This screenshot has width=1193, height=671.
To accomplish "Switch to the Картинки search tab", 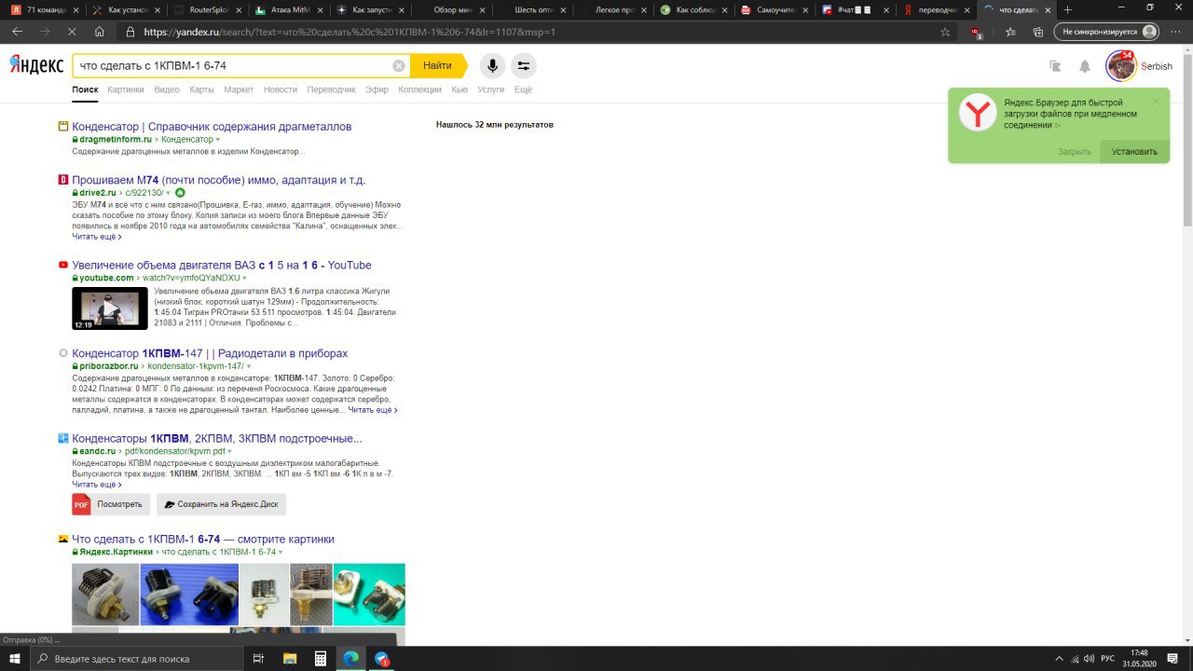I will click(x=126, y=89).
